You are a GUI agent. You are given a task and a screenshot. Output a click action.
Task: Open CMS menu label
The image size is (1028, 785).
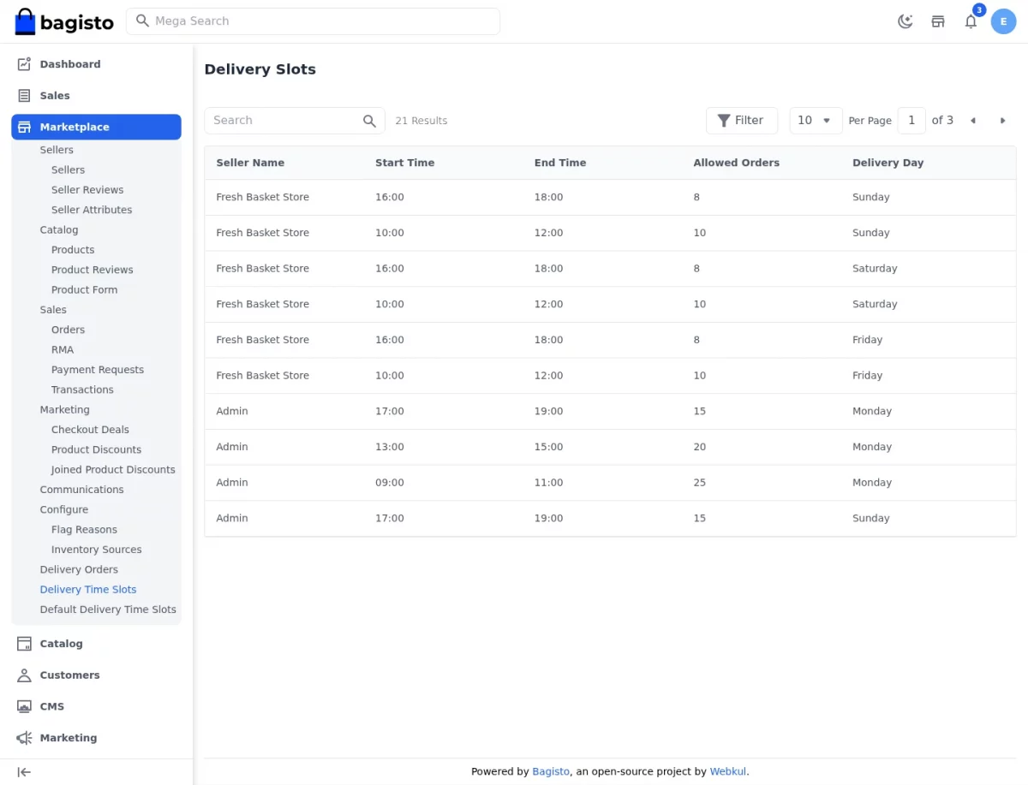click(x=52, y=706)
